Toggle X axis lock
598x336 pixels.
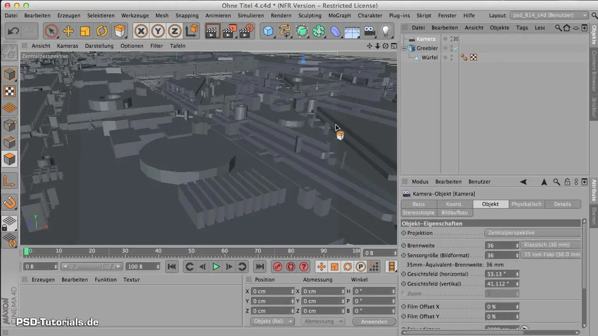point(141,31)
